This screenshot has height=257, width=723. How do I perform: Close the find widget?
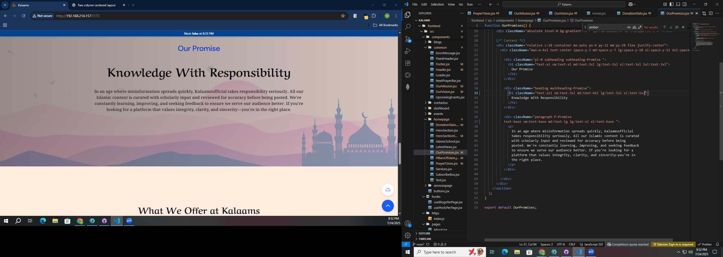[683, 27]
